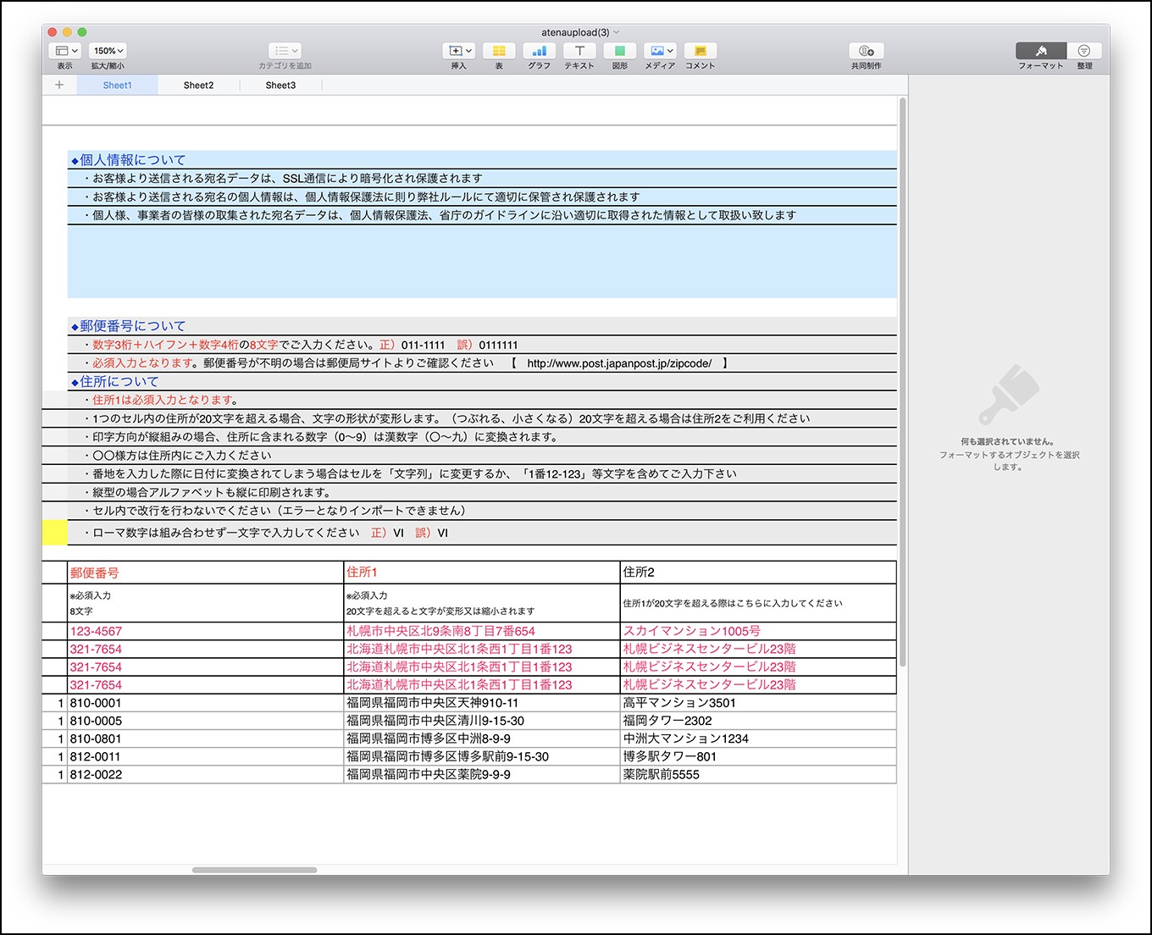Select the 住所2 column header cell
The width and height of the screenshot is (1152, 935).
pyautogui.click(x=758, y=573)
